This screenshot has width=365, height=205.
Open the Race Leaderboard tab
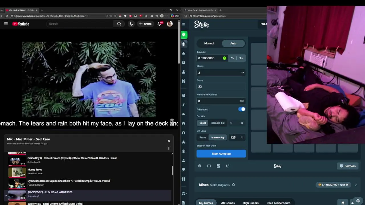pos(279,203)
